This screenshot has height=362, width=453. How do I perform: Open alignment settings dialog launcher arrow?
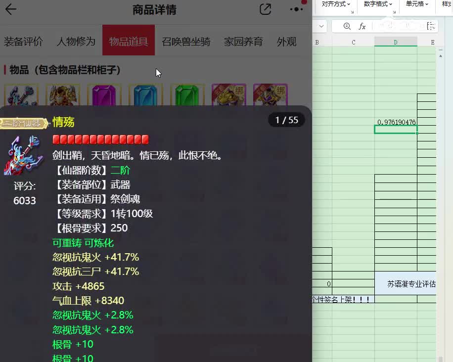click(x=352, y=12)
